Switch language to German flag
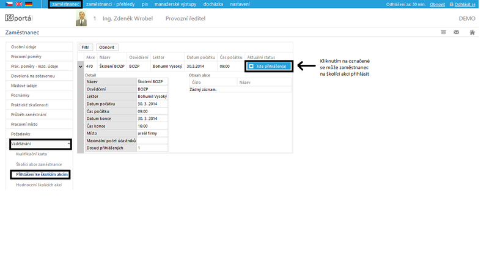This screenshot has width=489, height=275. click(29, 4)
